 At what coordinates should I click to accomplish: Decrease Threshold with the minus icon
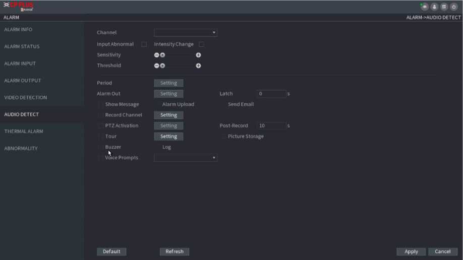[156, 66]
